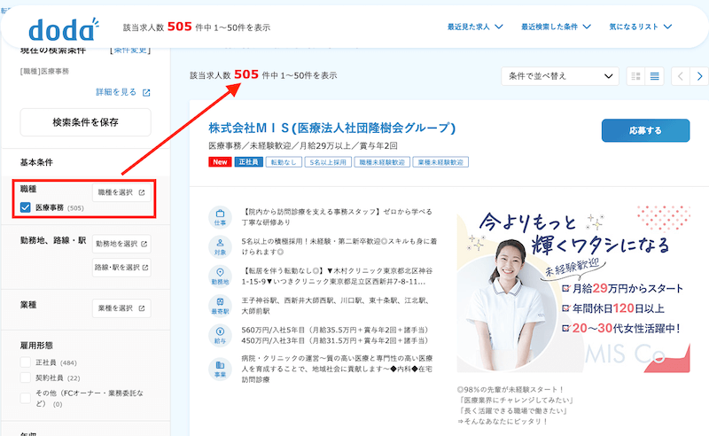Click the 転勤なし tag
This screenshot has height=436, width=709.
[x=284, y=162]
